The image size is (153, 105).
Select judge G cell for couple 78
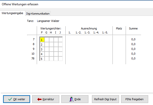click(47, 59)
